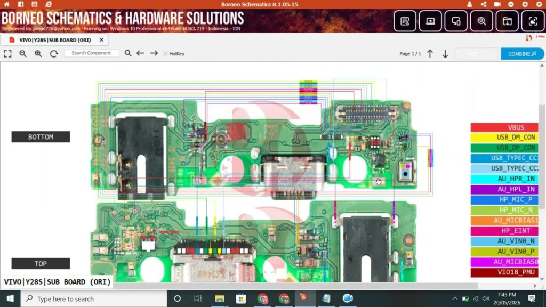
Task: Zoom out the schematic view
Action: tap(23, 54)
